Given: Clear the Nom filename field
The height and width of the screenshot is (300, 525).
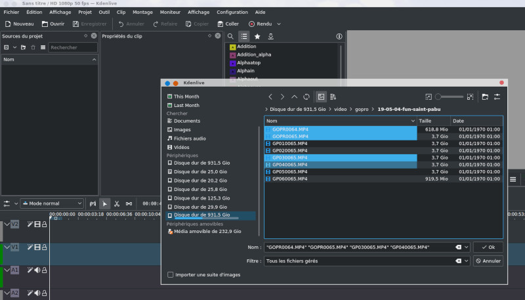Looking at the screenshot, I should click(458, 247).
